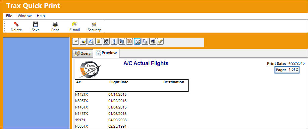Click flight date 04/14/2015
308x129 pixels.
pyautogui.click(x=117, y=95)
